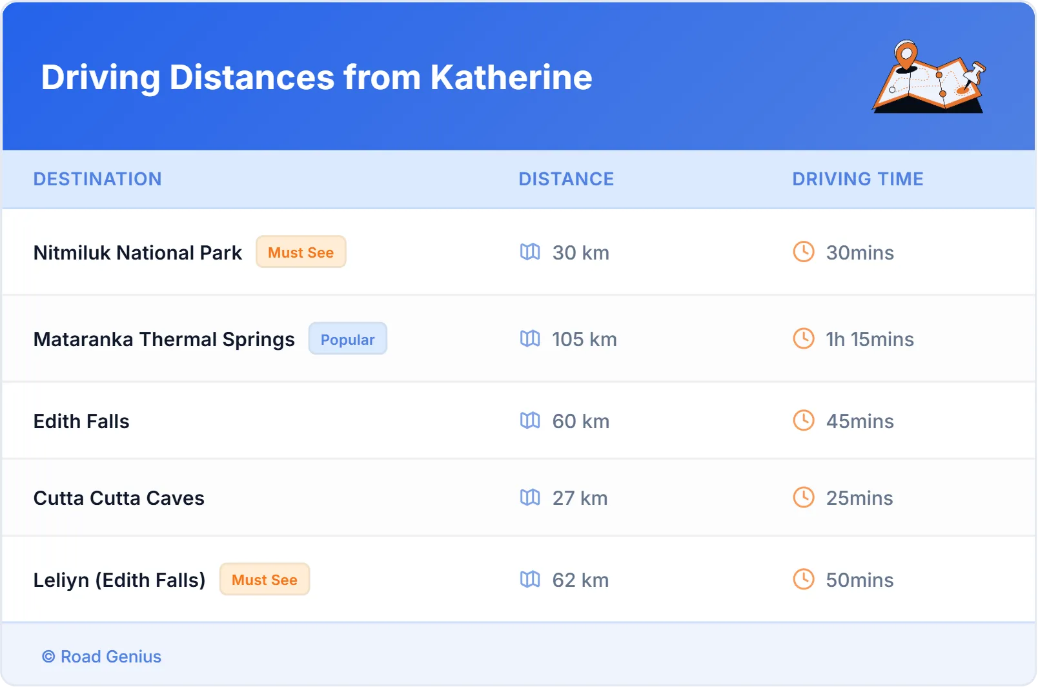Select the Mataranka Thermal Springs destination name
Image resolution: width=1038 pixels, height=687 pixels.
[x=164, y=340]
